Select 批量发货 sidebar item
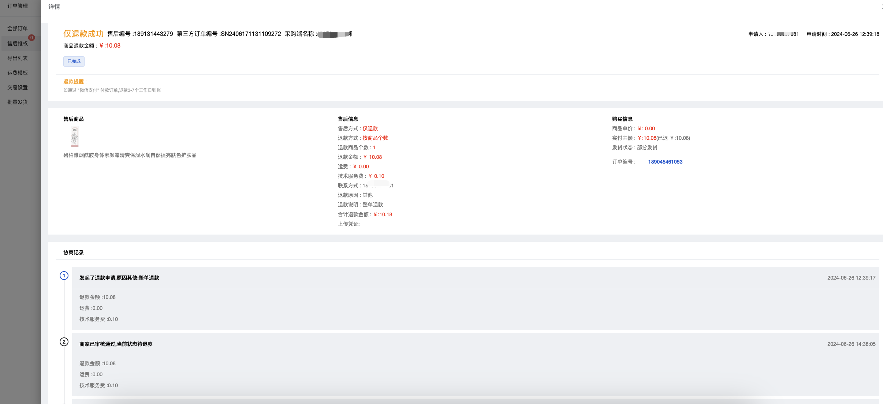The width and height of the screenshot is (883, 404). coord(18,102)
